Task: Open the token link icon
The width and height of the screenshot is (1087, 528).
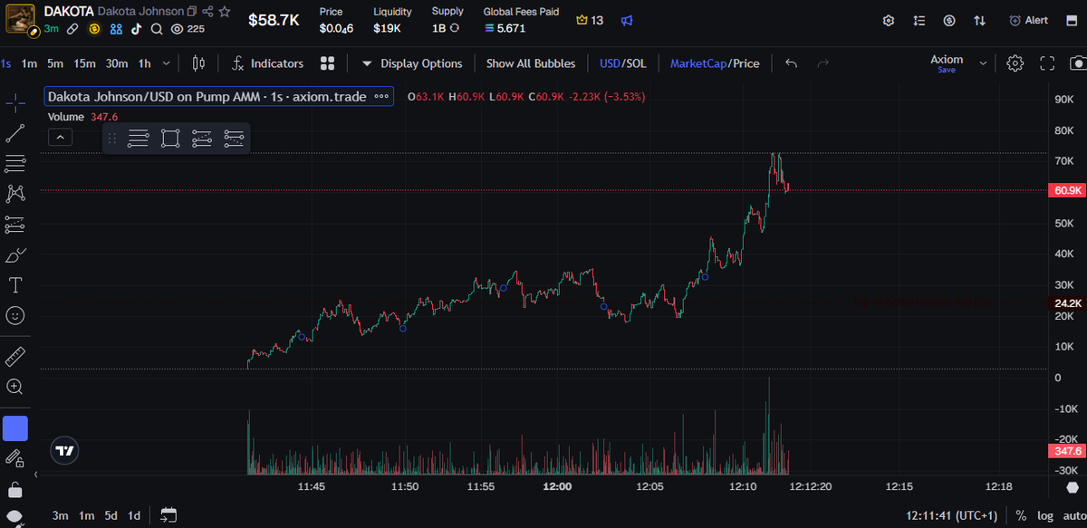Action: 72,29
